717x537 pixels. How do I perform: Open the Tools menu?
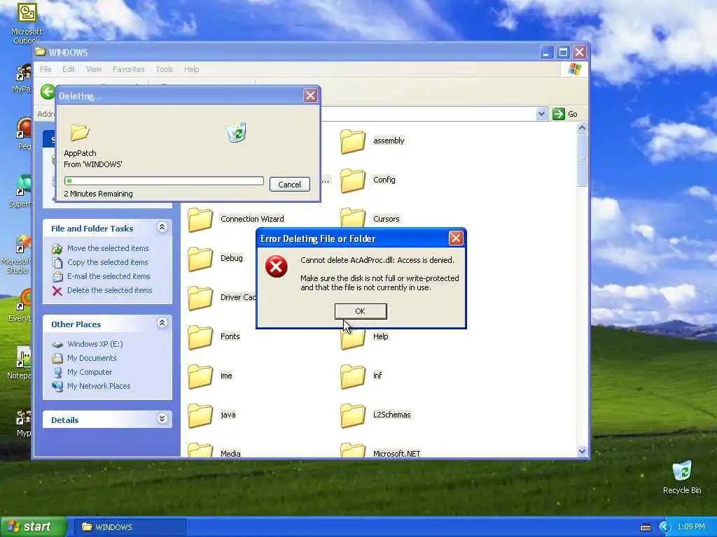click(x=165, y=69)
